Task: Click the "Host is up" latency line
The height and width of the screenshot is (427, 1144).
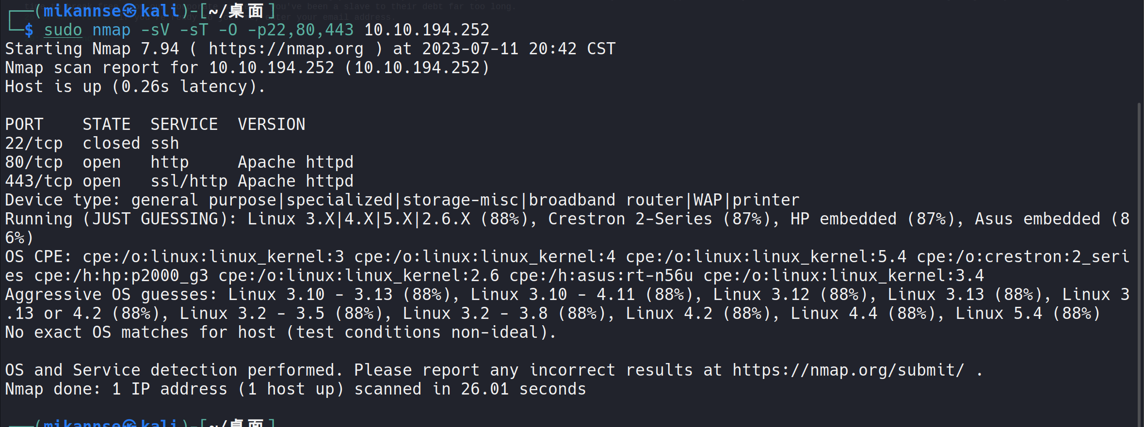Action: (x=135, y=87)
